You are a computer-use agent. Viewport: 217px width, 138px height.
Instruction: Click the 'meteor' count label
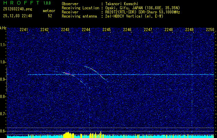pos(49,11)
